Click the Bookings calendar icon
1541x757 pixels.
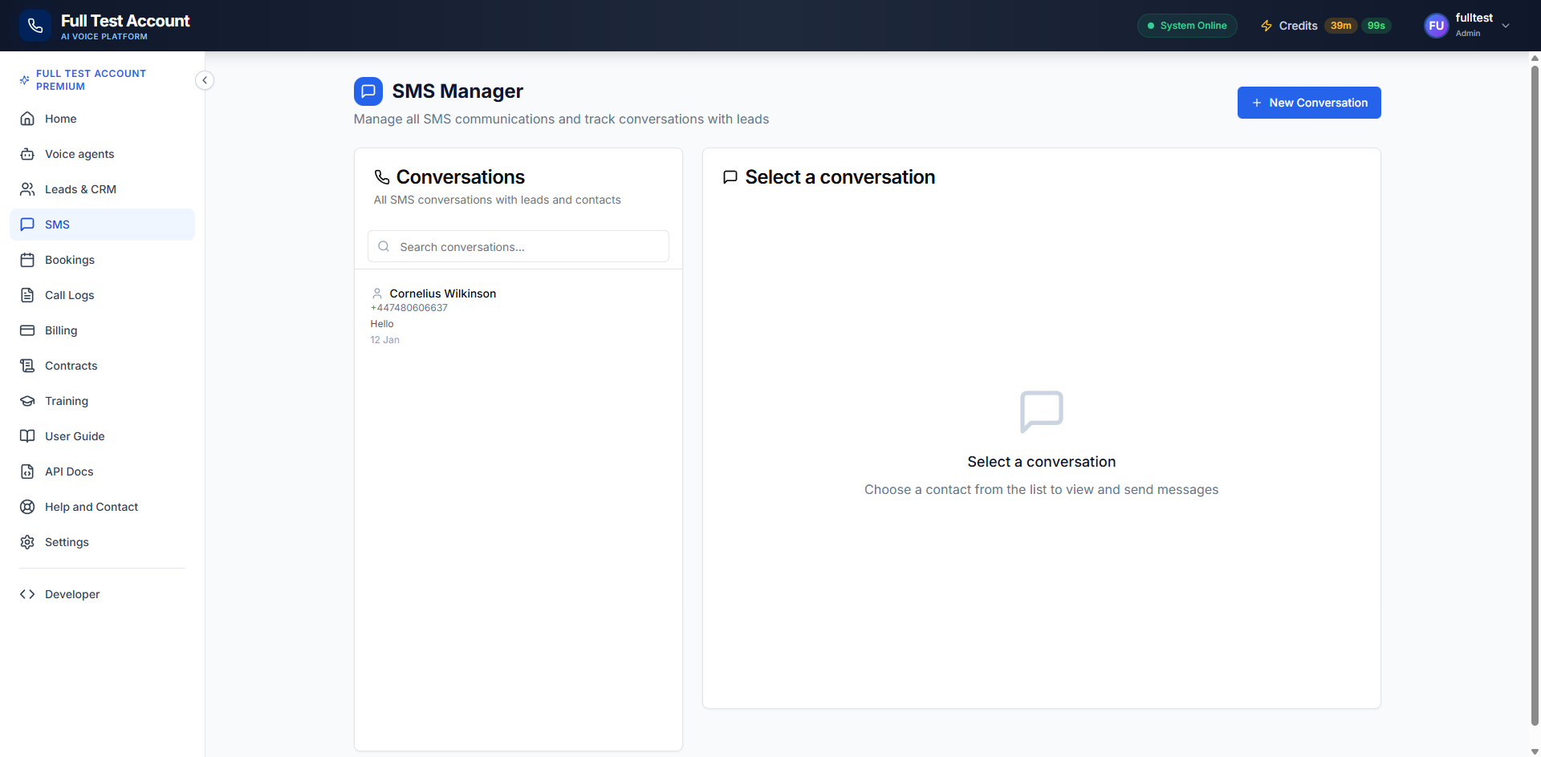(x=27, y=260)
